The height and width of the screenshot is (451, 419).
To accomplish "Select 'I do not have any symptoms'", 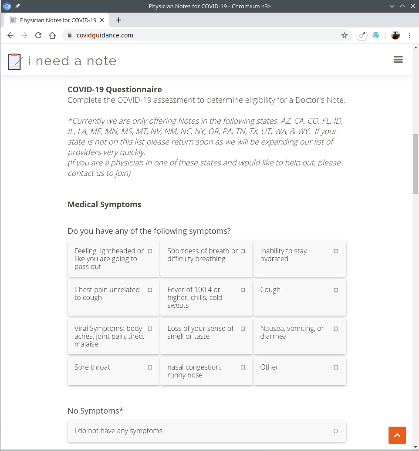I will coord(336,431).
